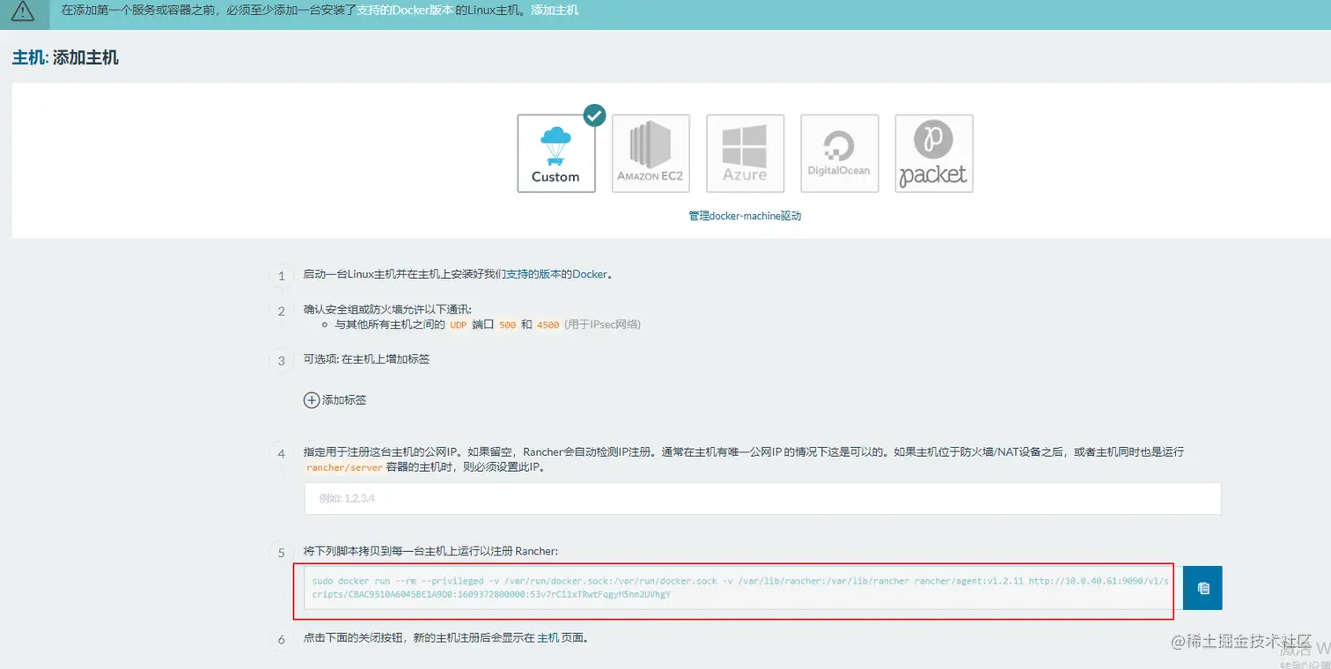Click the rancher/server code text
The width and height of the screenshot is (1331, 669).
coord(344,467)
